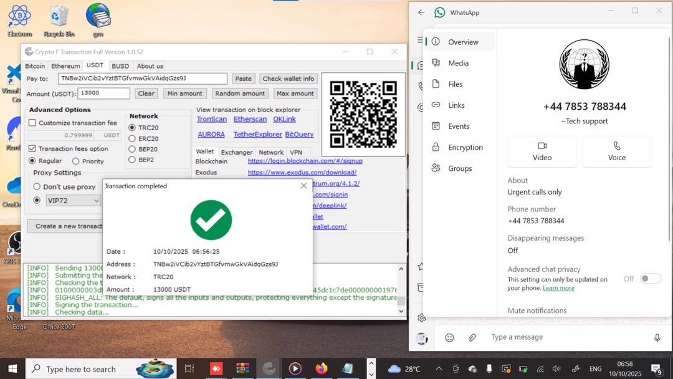Viewport: 673px width, 379px height.
Task: Check the Customize transaction fee box
Action: pyautogui.click(x=32, y=123)
